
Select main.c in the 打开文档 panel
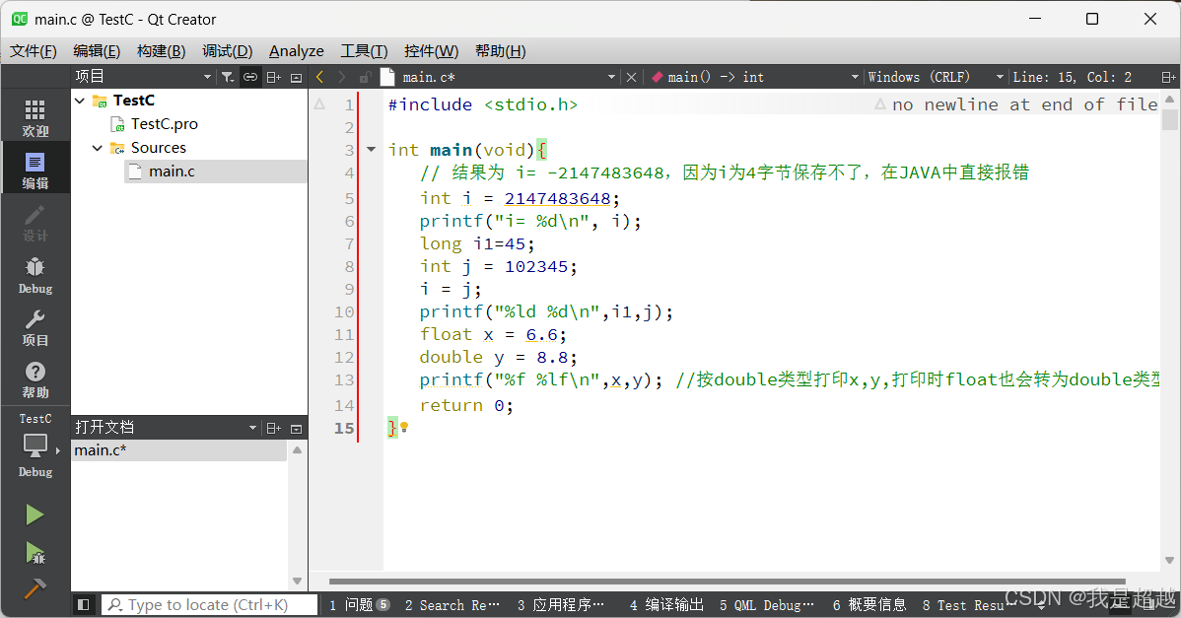tap(100, 449)
